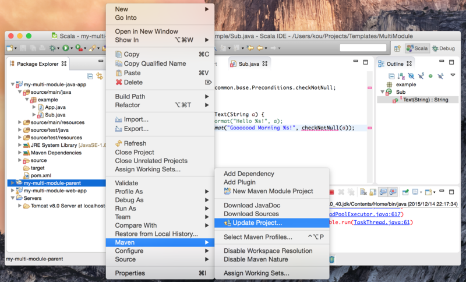Click the Quick Access search field
The width and height of the screenshot is (466, 282).
coord(363,48)
